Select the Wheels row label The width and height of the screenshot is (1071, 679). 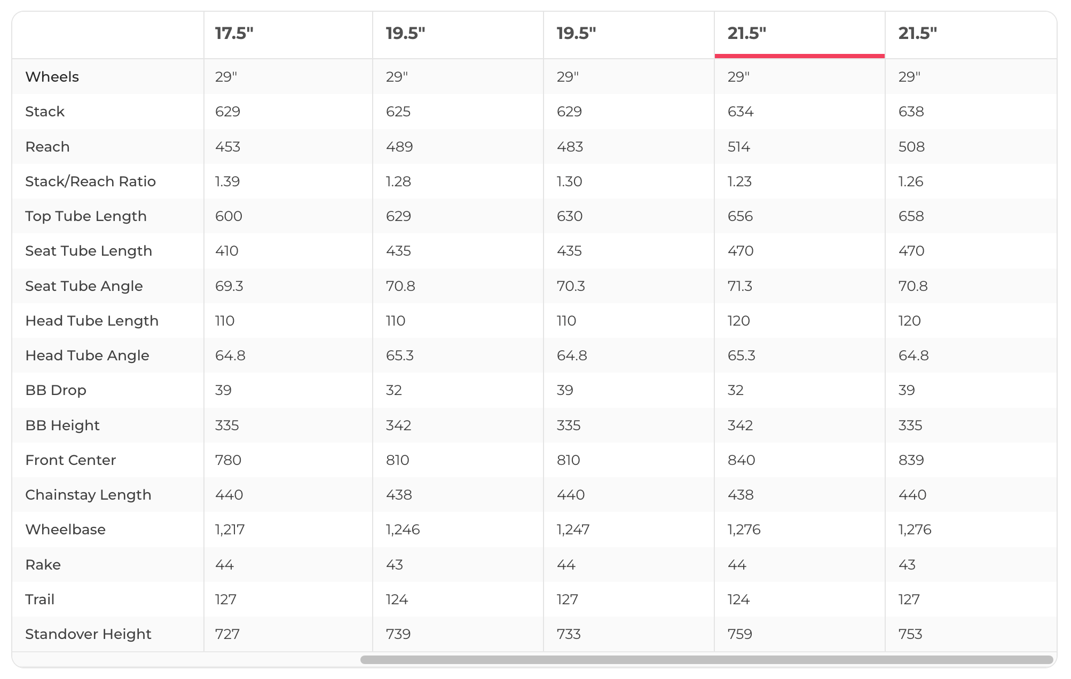52,77
